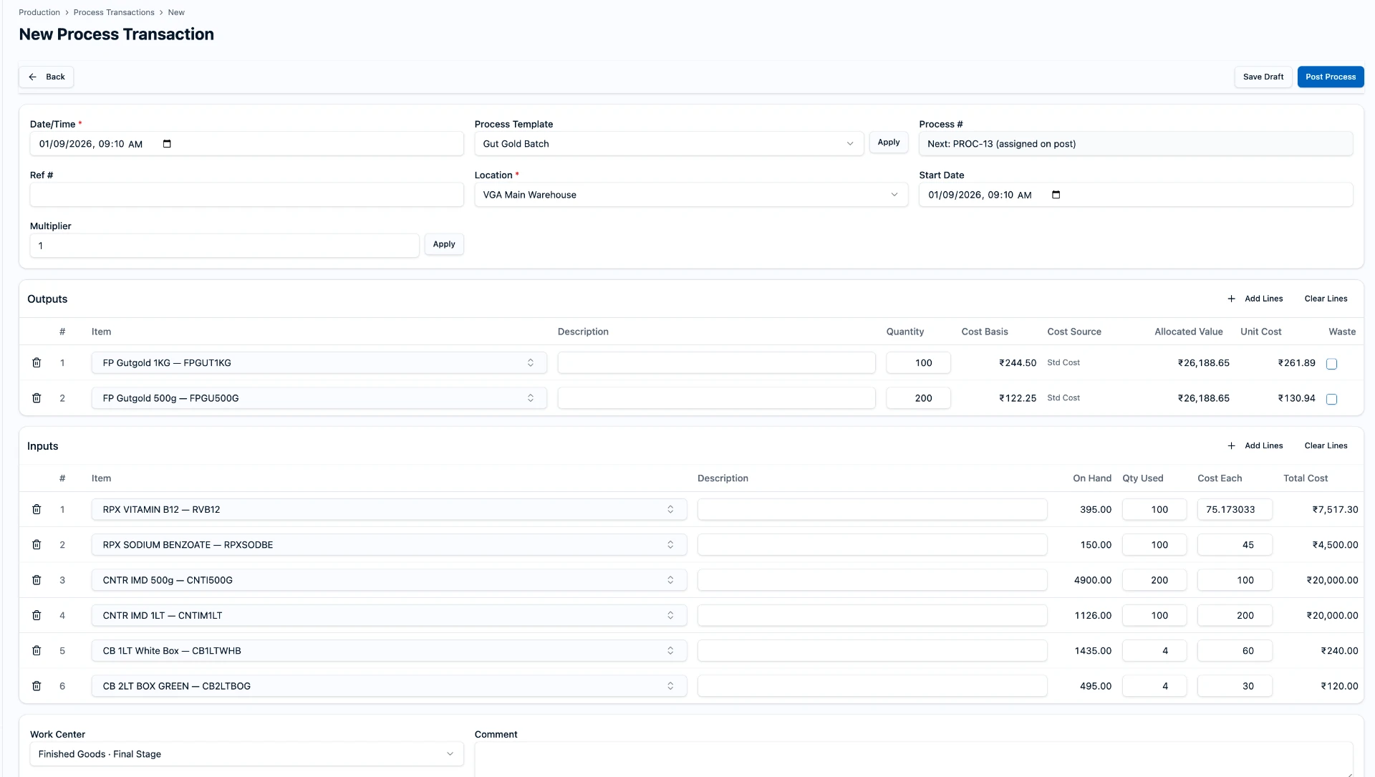Go to Process Transactions breadcrumb
Image resolution: width=1375 pixels, height=777 pixels.
pyautogui.click(x=114, y=12)
